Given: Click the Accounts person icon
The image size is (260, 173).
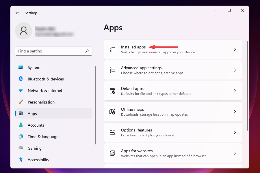Looking at the screenshot, I should [x=21, y=125].
